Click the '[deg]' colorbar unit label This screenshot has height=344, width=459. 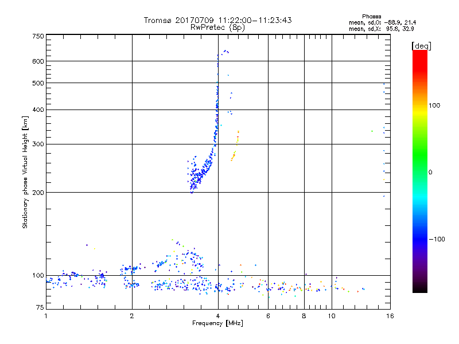[x=421, y=46]
